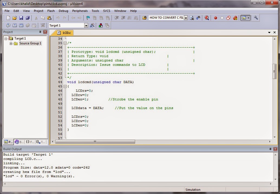Viewport: 280px width, 194px height.
Task: Open the editor tab list dropdown arrow
Action: click(269, 32)
